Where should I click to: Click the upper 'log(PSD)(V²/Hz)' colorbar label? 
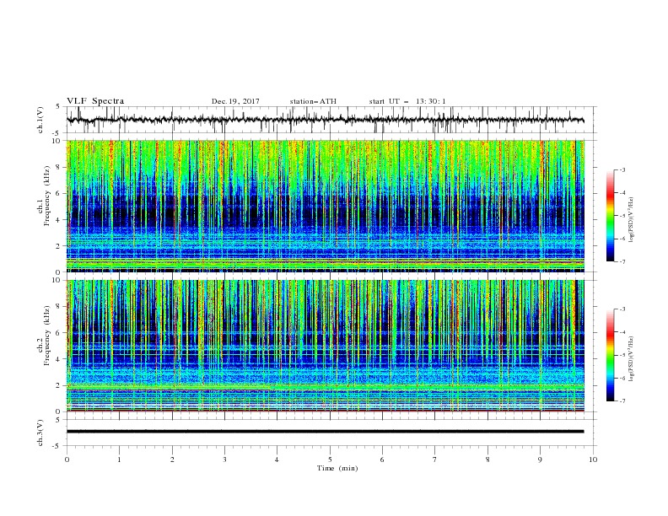[632, 220]
